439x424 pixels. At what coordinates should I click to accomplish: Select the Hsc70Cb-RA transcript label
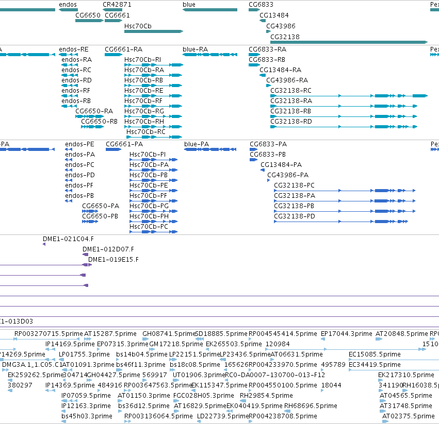(x=144, y=70)
